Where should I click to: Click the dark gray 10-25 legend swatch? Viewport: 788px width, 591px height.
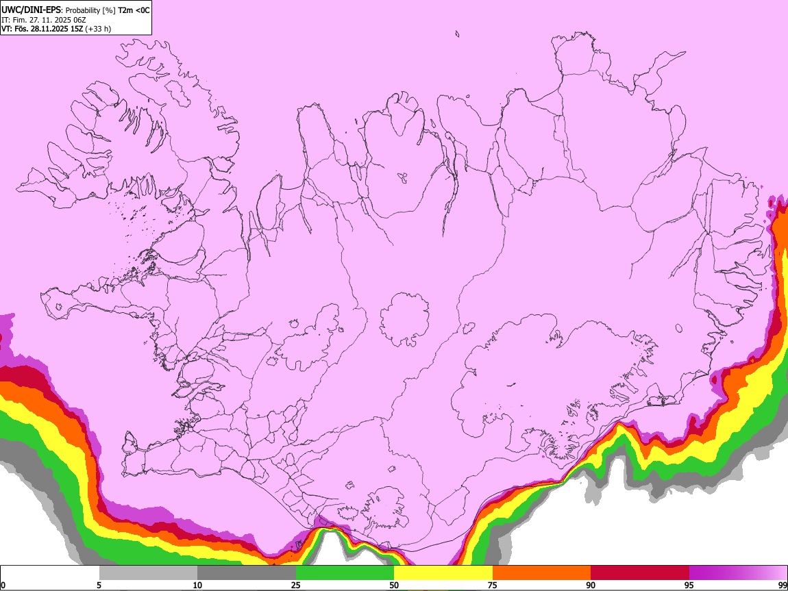[x=247, y=573]
